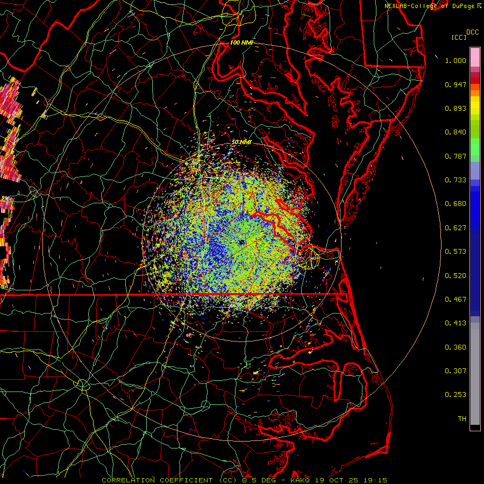Click the 0.253 legend value

pyautogui.click(x=455, y=395)
